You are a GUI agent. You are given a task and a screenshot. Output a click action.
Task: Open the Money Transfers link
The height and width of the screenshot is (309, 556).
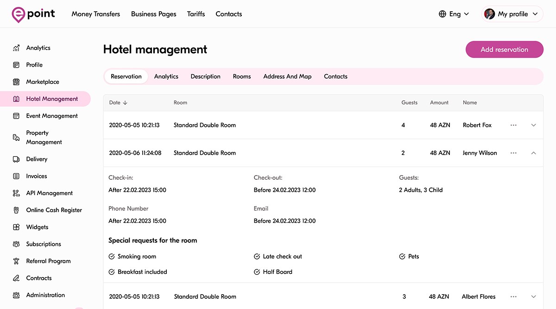point(95,14)
